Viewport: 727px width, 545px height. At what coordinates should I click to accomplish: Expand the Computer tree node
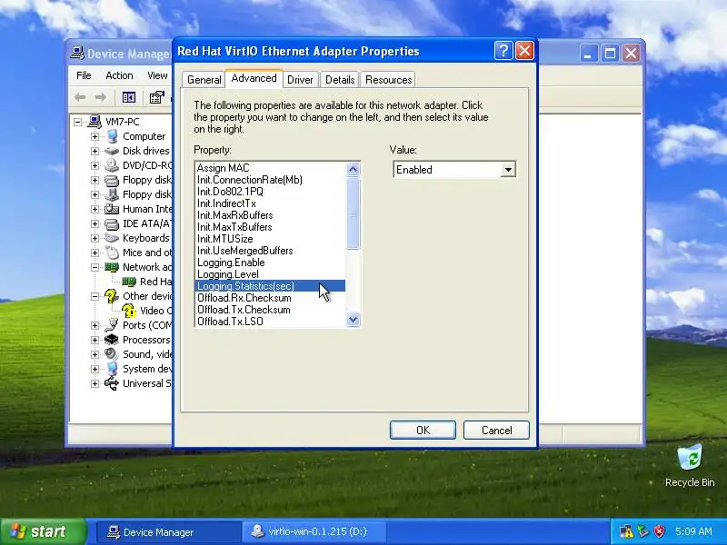(x=95, y=136)
